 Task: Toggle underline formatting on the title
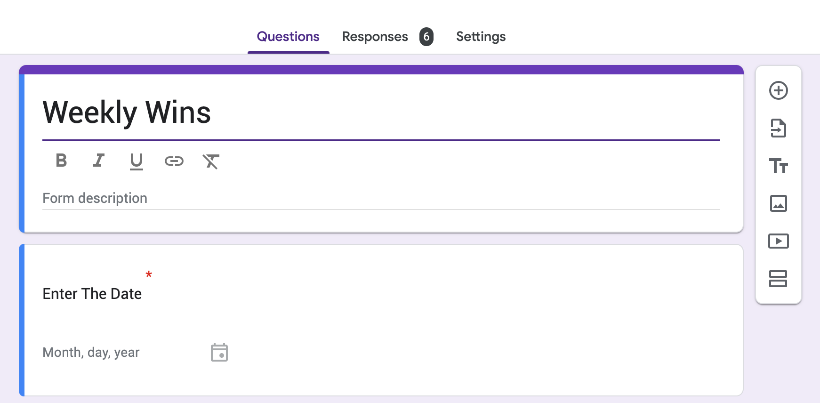point(137,161)
